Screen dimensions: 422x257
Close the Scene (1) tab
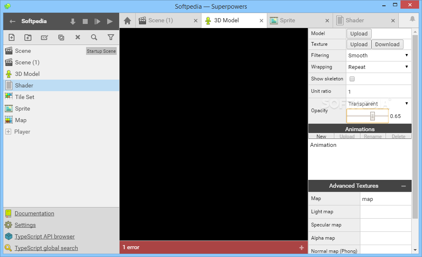pos(196,21)
